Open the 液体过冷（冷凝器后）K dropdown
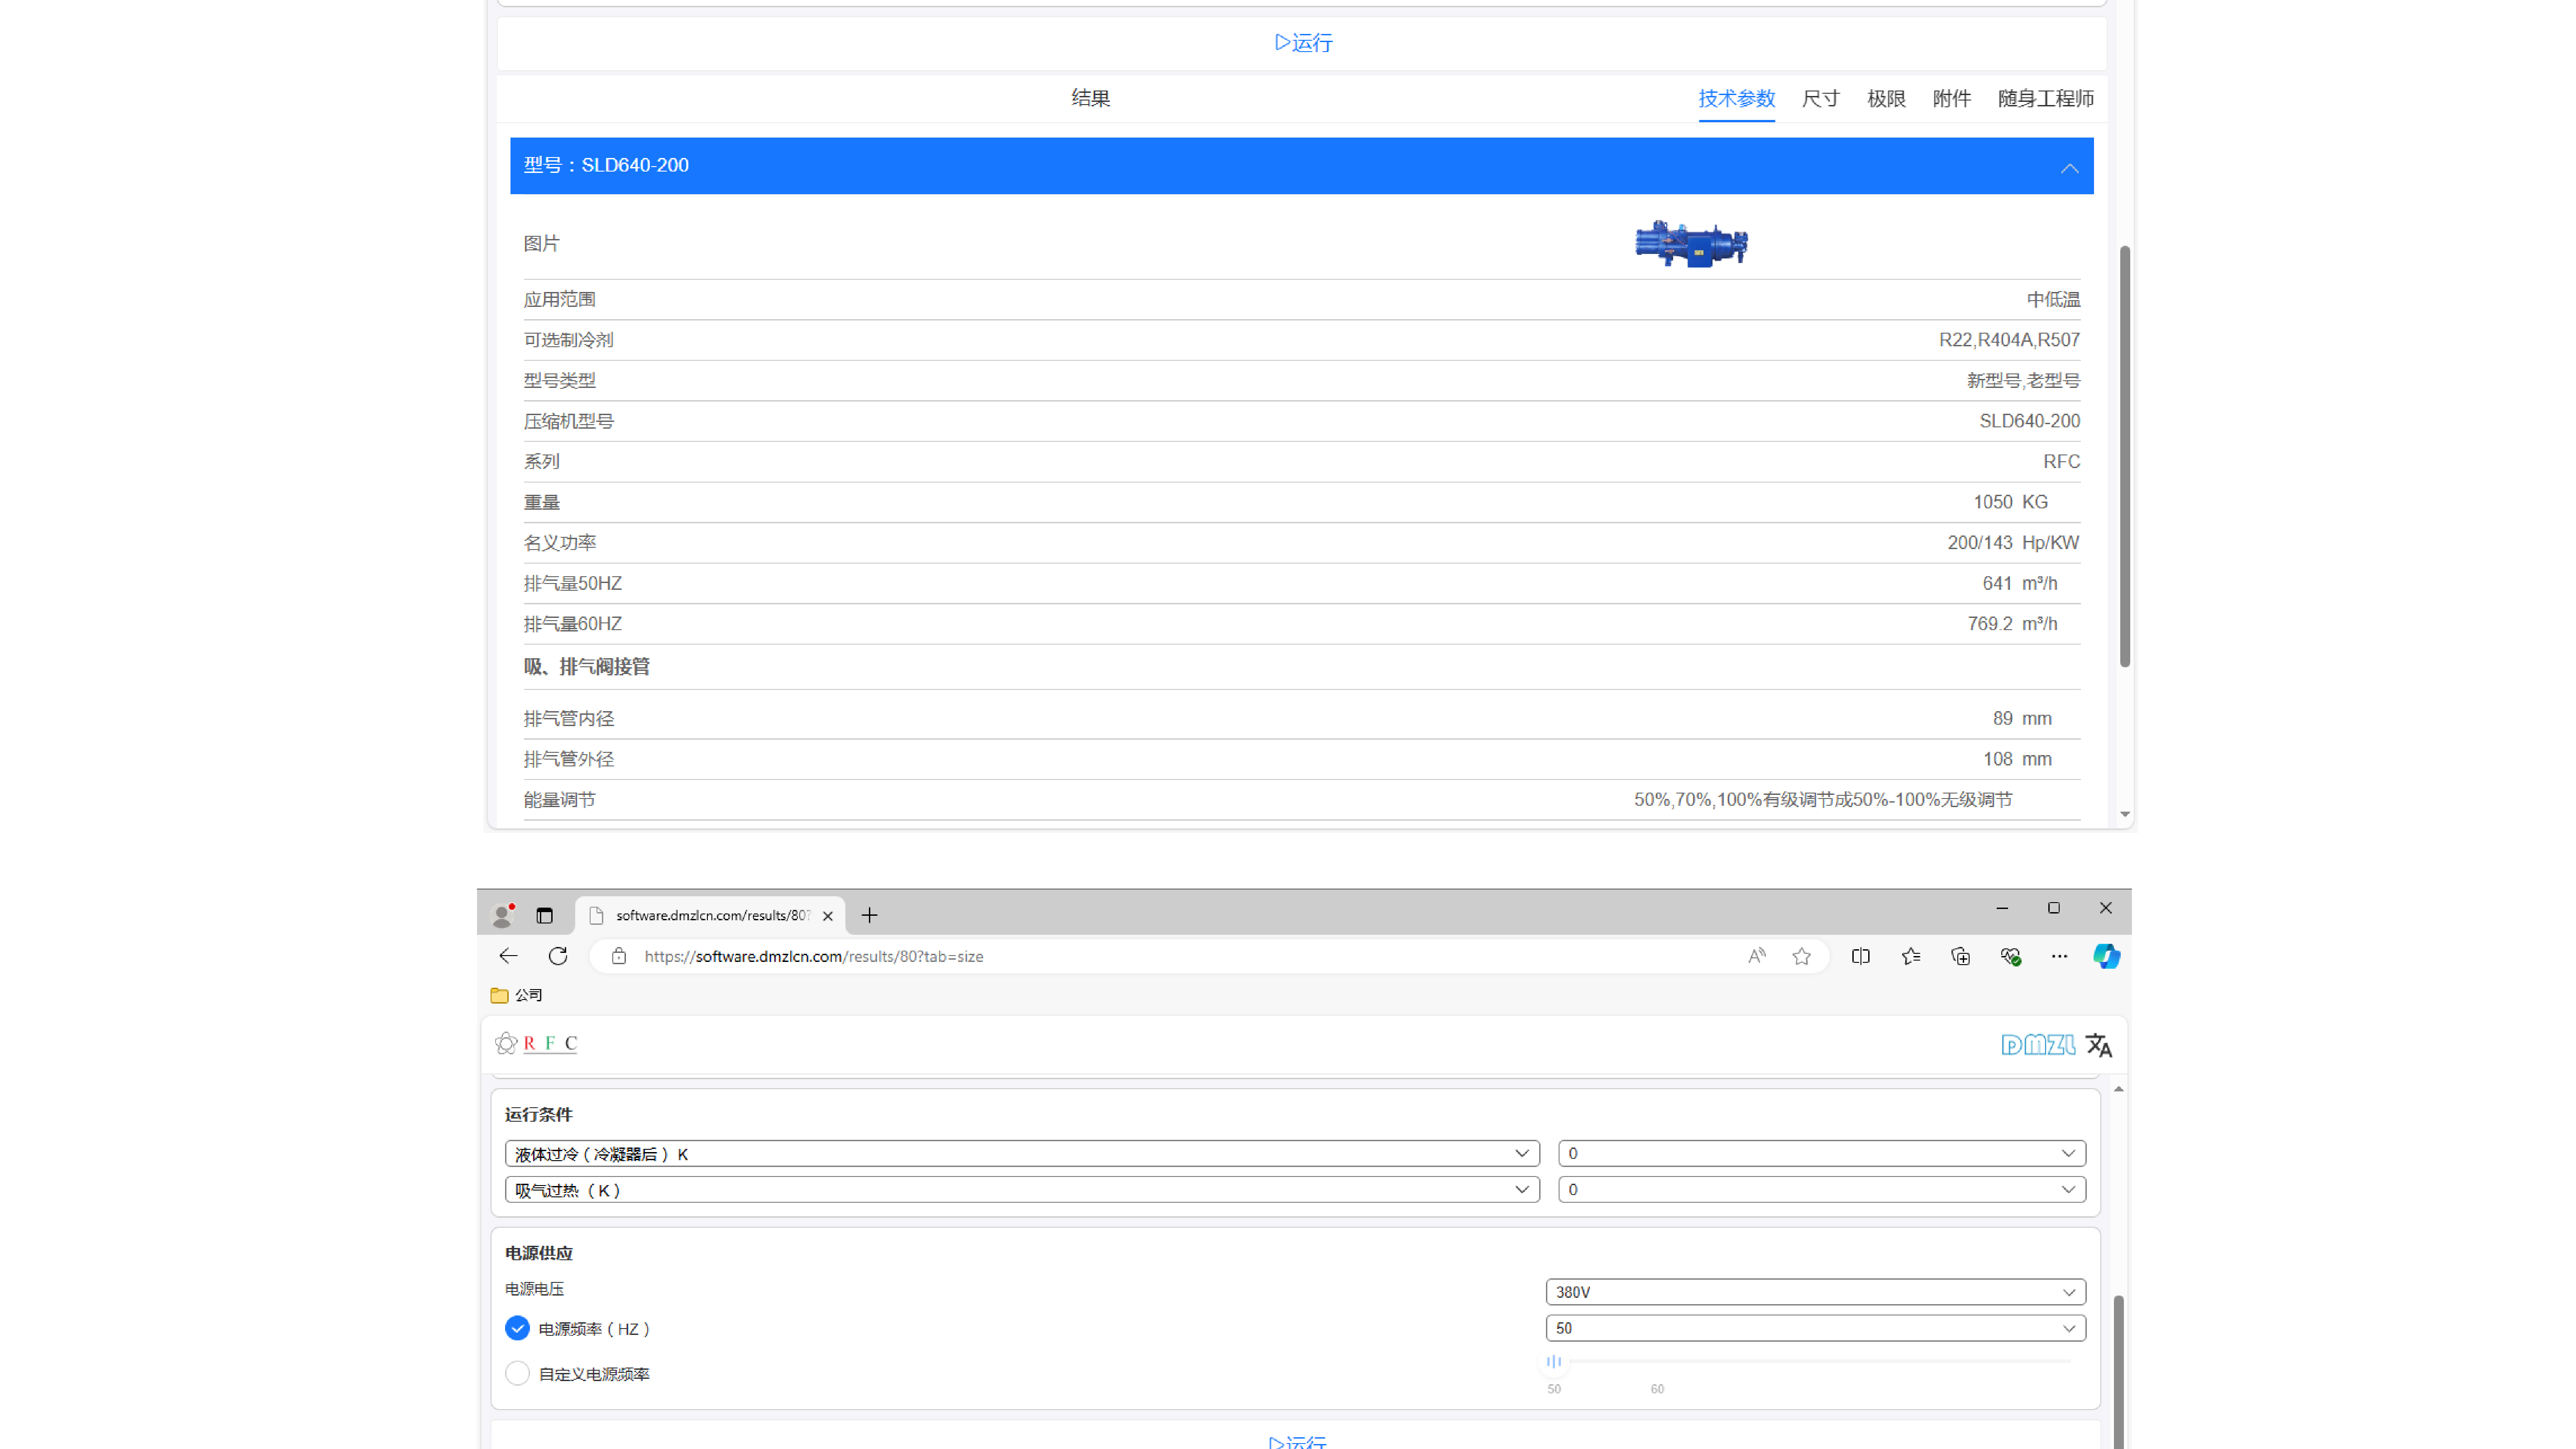The height and width of the screenshot is (1449, 2576). point(1022,1153)
